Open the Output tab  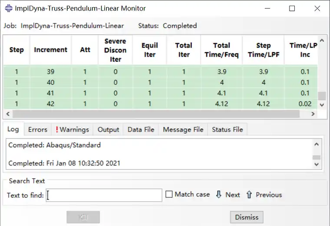pyautogui.click(x=108, y=130)
